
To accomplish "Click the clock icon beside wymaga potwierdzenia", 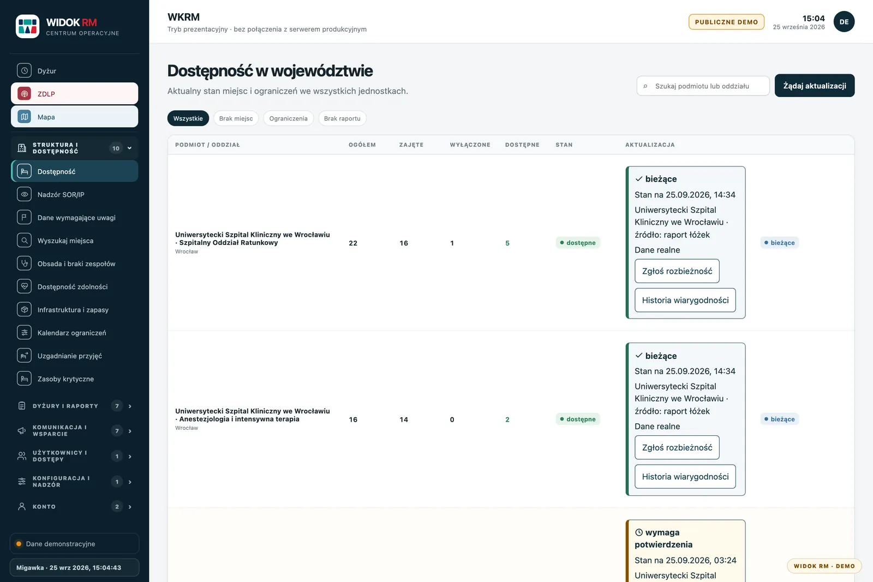I will [639, 532].
